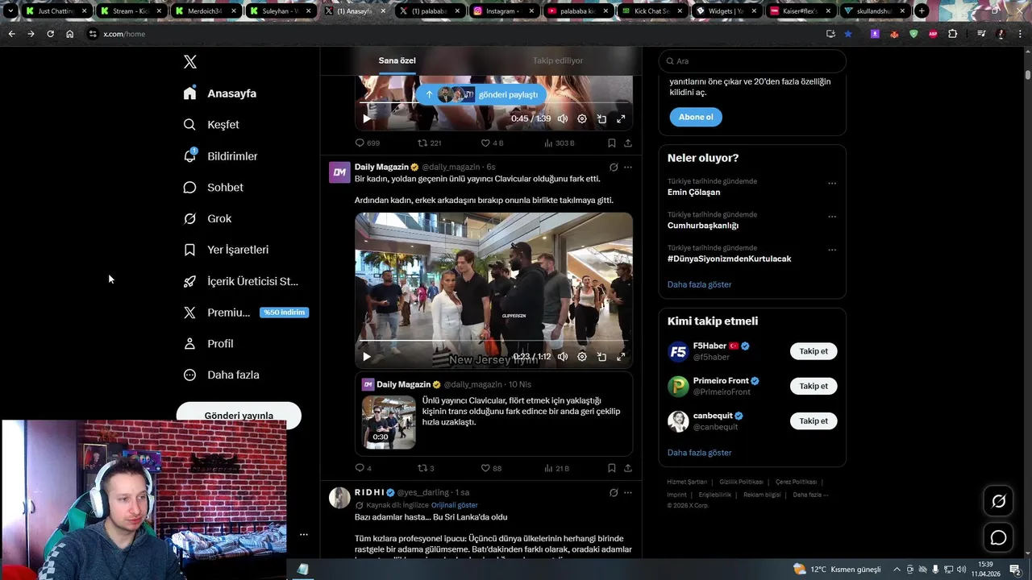Open #DünyaSiyonizmdenKurtulacak trending topic

pyautogui.click(x=729, y=259)
